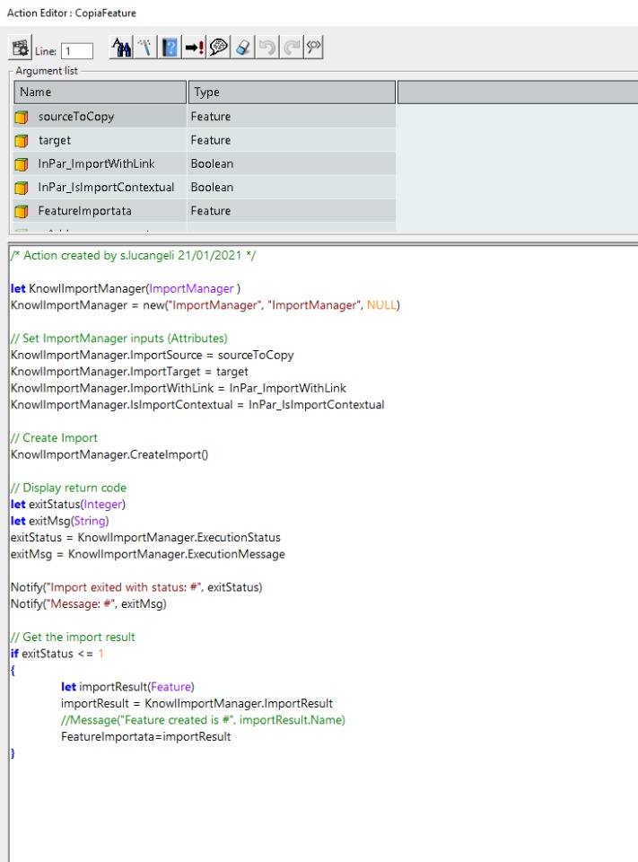Click the Boolean type of InPar_IsImportContextual
Screen dimensions: 638x862
(x=212, y=188)
